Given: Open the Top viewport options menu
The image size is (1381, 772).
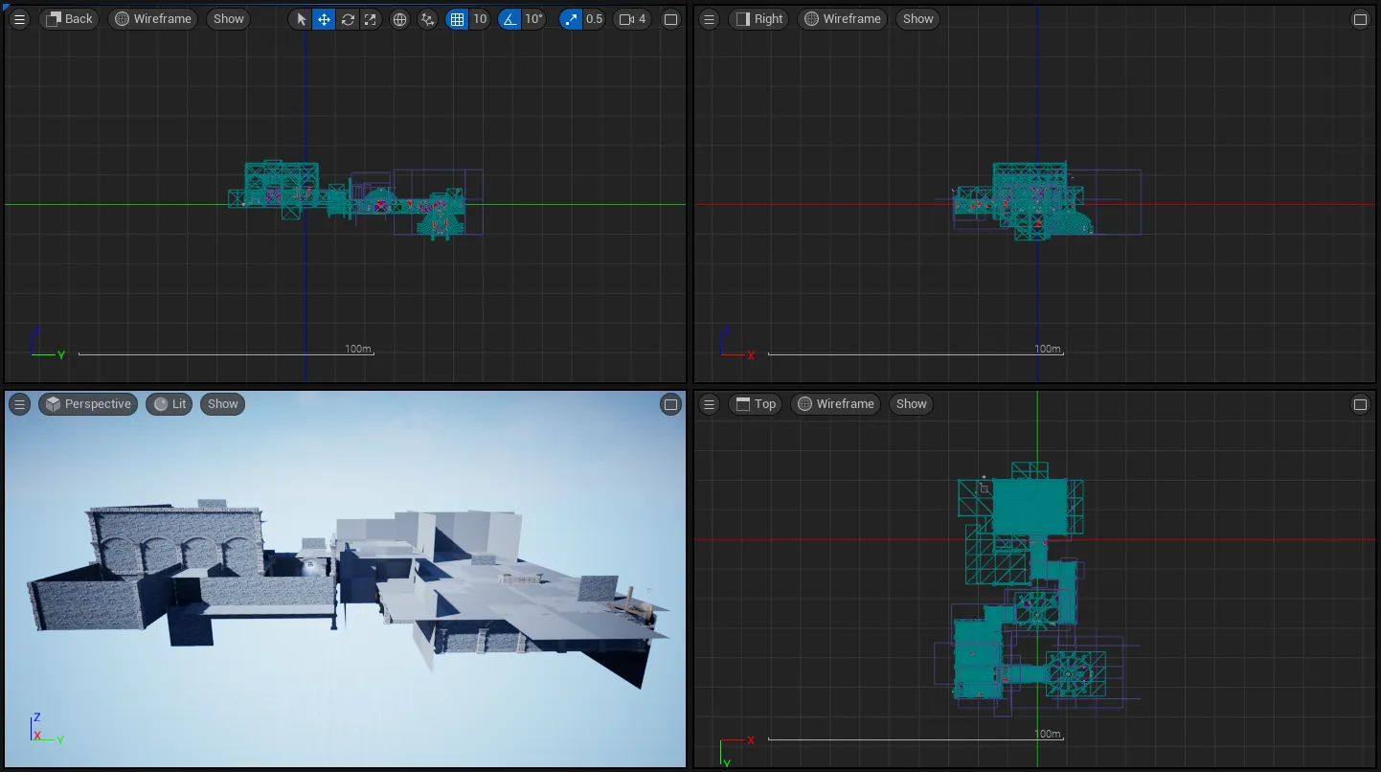Looking at the screenshot, I should click(x=708, y=403).
